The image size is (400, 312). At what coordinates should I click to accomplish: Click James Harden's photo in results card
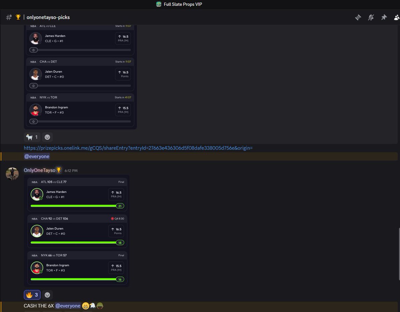[x=37, y=194]
